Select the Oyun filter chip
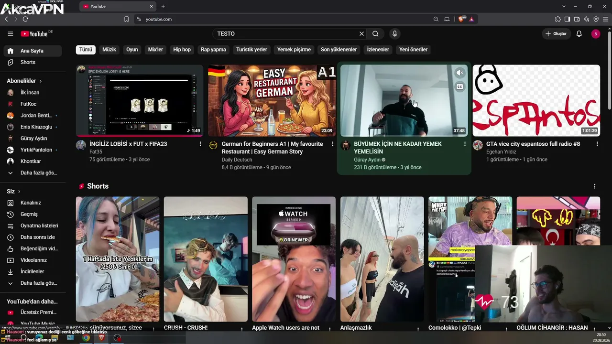 [132, 50]
